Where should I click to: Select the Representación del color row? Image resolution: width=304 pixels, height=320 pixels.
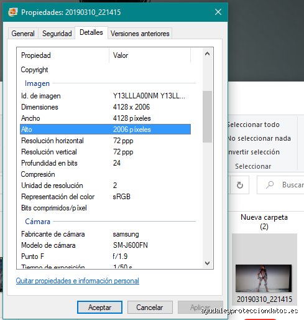[x=105, y=197]
